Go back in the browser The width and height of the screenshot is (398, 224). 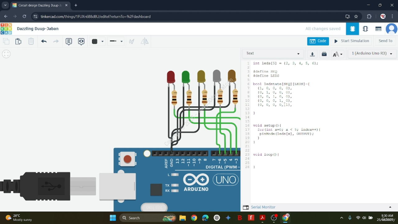point(6,16)
